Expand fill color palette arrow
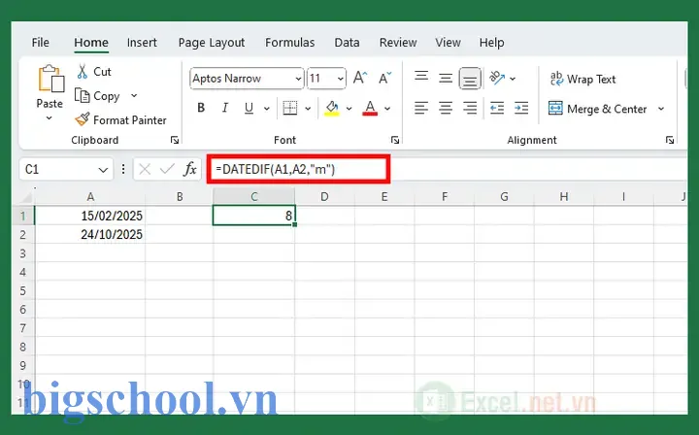The width and height of the screenshot is (699, 435). point(349,109)
